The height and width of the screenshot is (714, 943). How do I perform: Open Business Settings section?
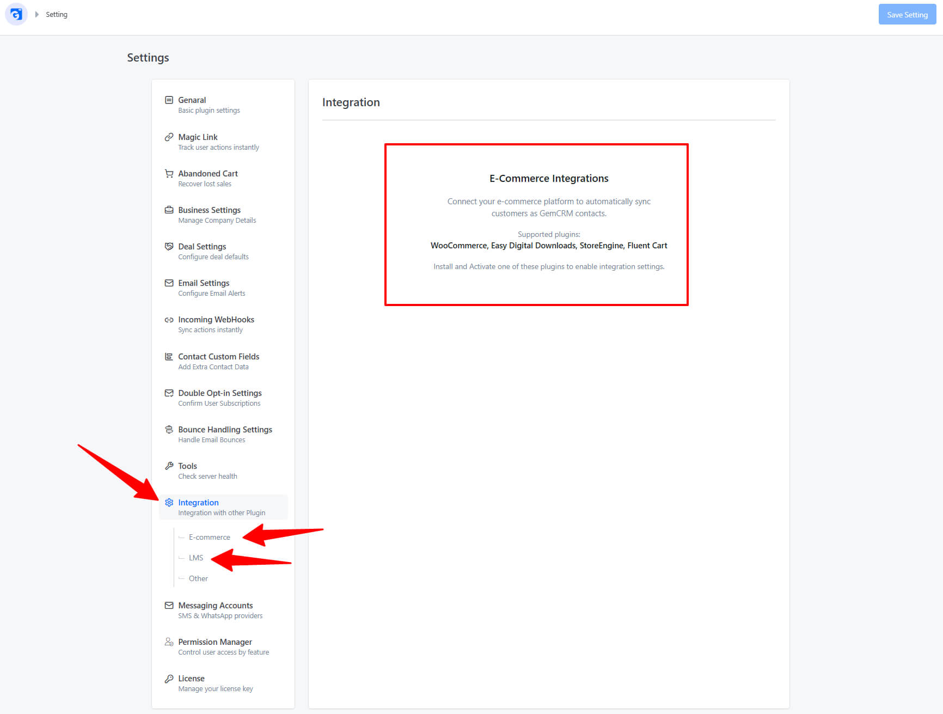pyautogui.click(x=223, y=215)
